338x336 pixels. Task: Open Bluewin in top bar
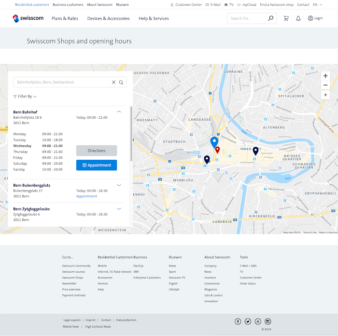tap(122, 4)
